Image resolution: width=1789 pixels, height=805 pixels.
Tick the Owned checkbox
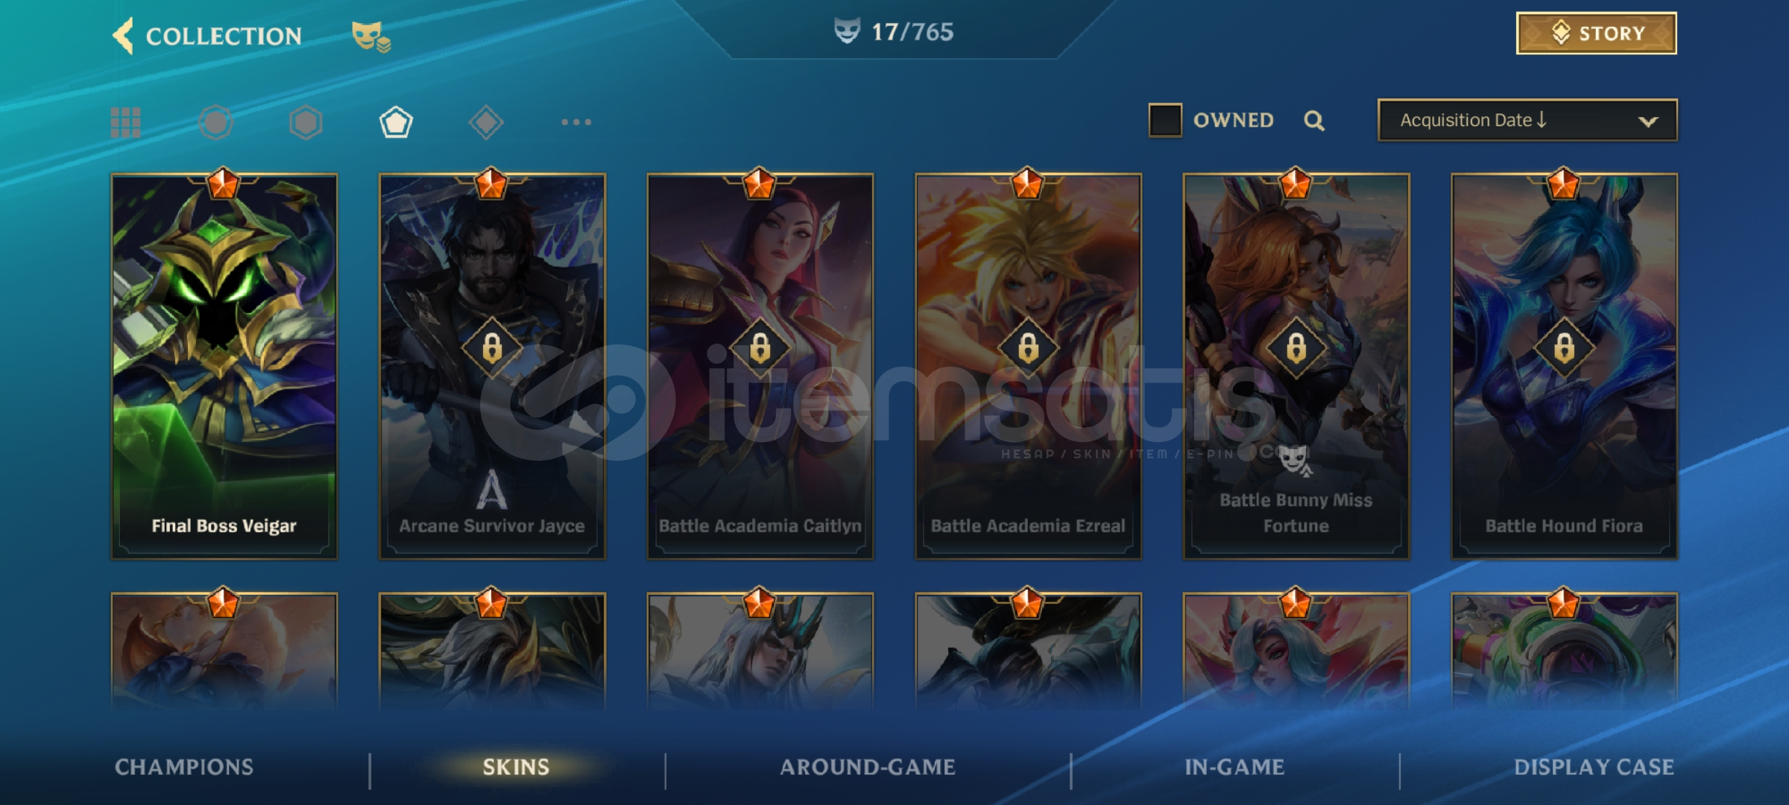click(x=1165, y=120)
